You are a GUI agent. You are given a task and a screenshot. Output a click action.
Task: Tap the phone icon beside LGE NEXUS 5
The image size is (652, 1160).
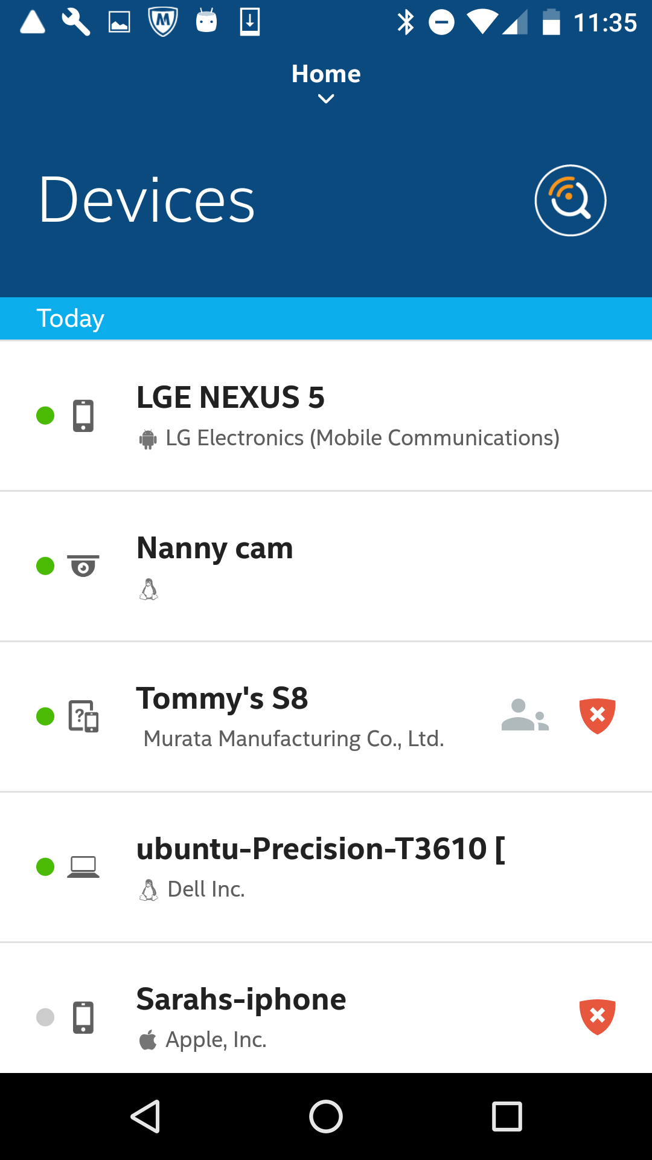click(83, 416)
